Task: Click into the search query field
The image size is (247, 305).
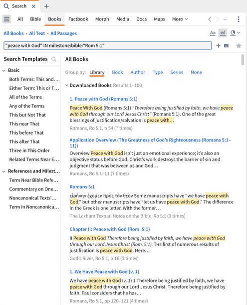Action: [x=107, y=45]
